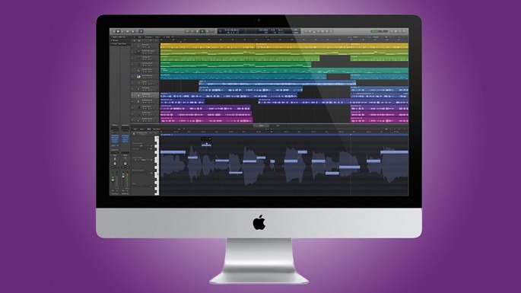Screen dimensions: 521x293
Task: Click the first Flex Pitch note bar
Action: (173, 152)
